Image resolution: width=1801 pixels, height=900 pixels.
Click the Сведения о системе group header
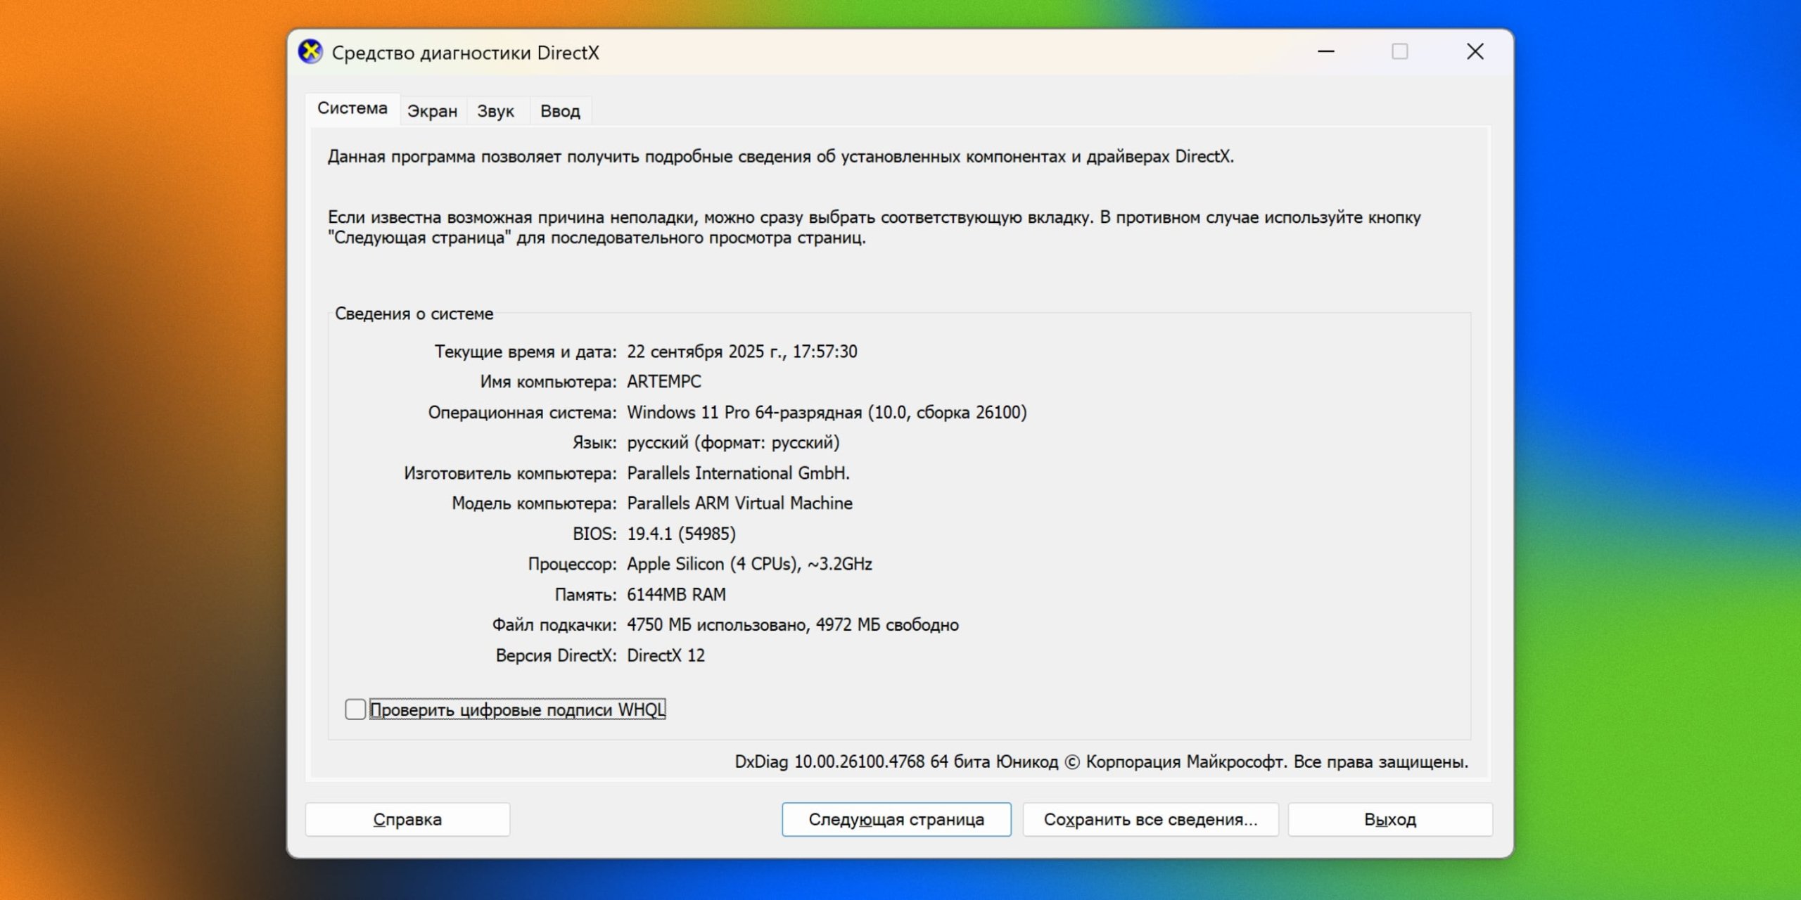coord(413,314)
